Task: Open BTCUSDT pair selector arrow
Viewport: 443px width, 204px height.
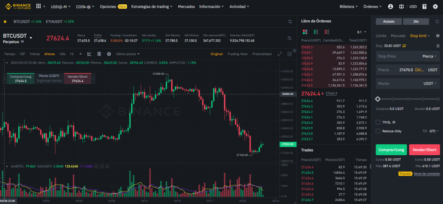Action: point(31,38)
